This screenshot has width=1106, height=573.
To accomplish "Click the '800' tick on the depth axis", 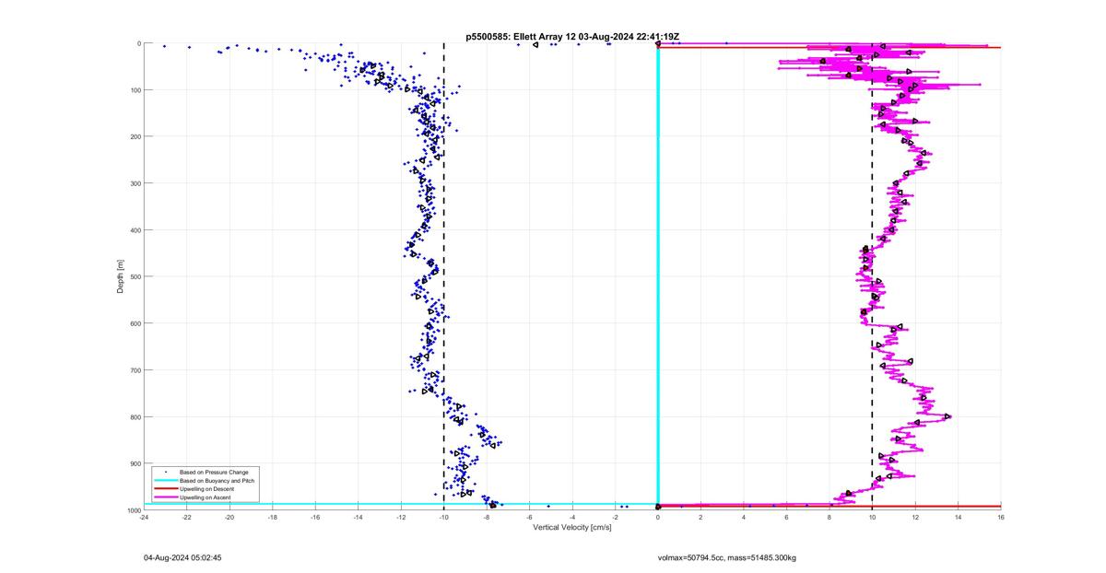I will click(x=135, y=416).
